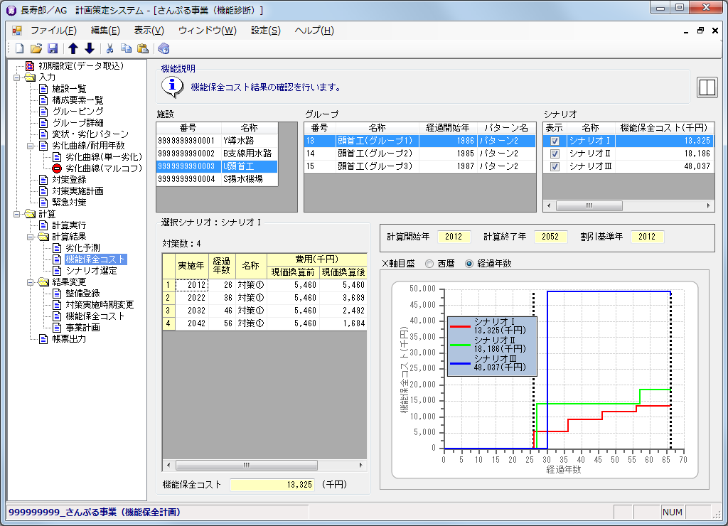The image size is (728, 526).
Task: Open the 設定(S) menu
Action: point(265,31)
